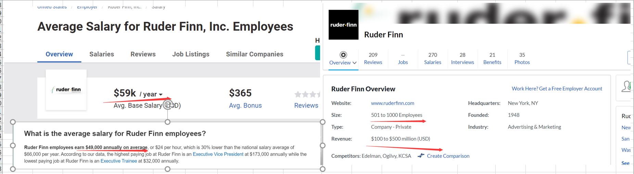Click the ruder finn logo on salary card
This screenshot has height=174, width=634.
pos(66,90)
